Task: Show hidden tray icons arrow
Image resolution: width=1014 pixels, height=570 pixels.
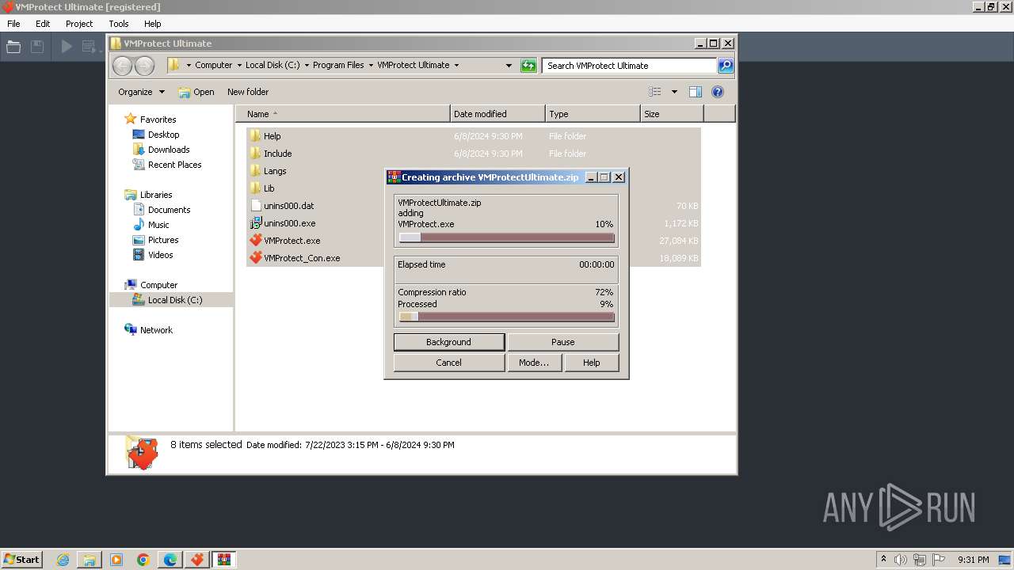Action: pos(883,560)
